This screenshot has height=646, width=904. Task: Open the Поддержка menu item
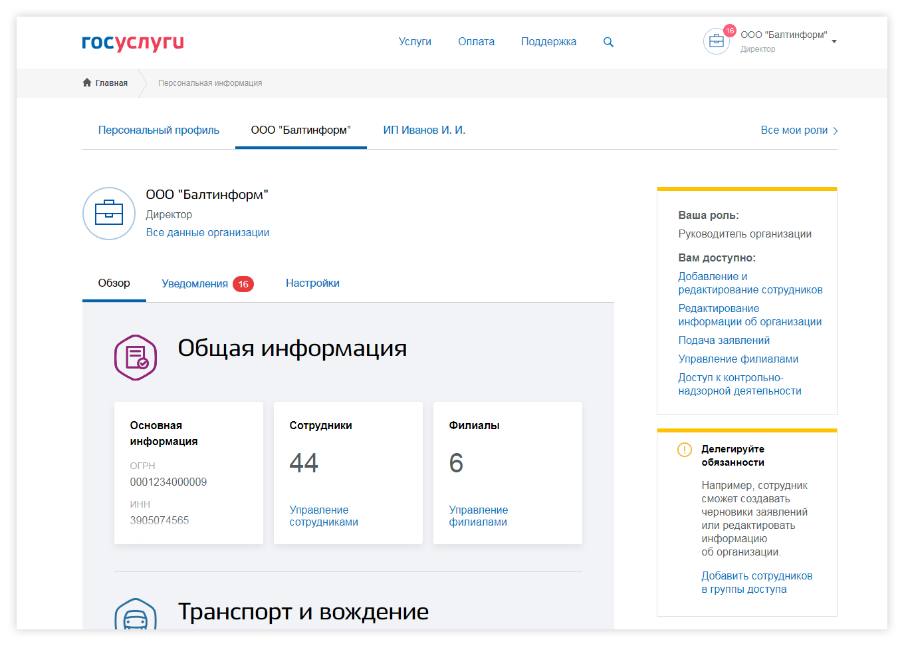coord(548,41)
